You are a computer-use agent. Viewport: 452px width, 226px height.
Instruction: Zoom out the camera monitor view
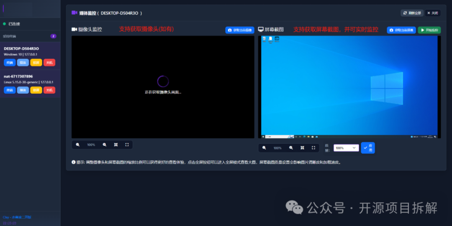tap(78, 145)
